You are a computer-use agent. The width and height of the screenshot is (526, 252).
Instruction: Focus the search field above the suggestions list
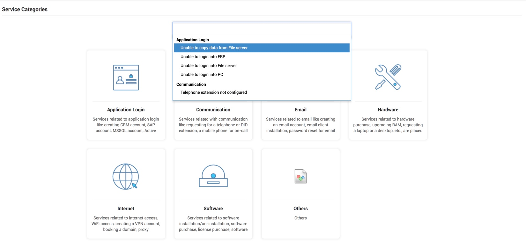pos(262,29)
